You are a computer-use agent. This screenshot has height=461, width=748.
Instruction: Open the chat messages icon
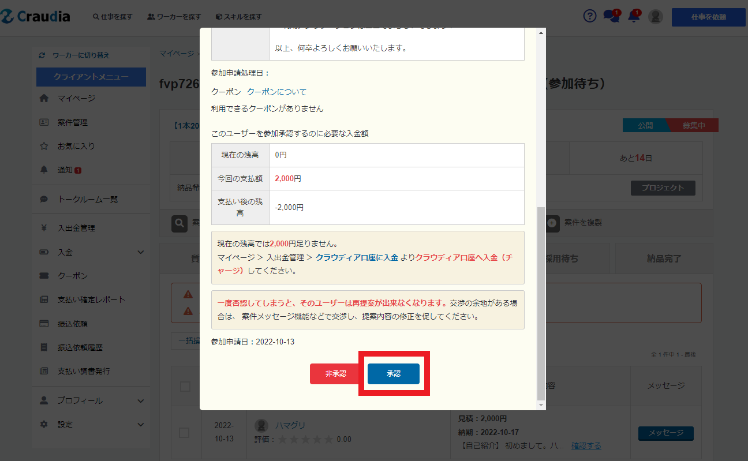tap(611, 17)
